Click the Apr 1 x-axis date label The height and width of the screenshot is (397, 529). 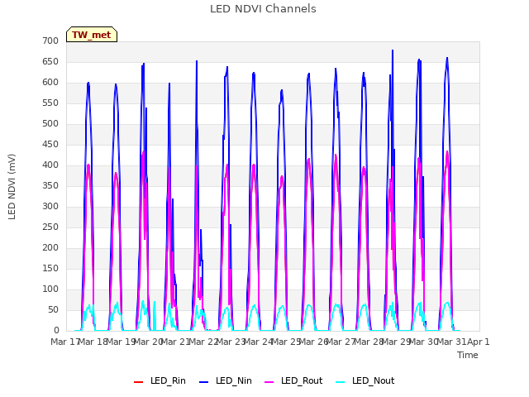pyautogui.click(x=479, y=342)
